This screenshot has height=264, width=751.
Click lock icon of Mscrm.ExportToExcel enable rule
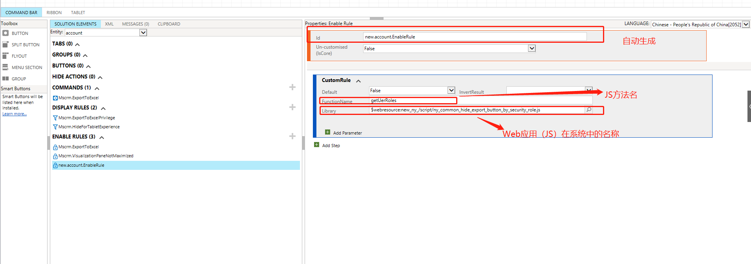pos(55,147)
